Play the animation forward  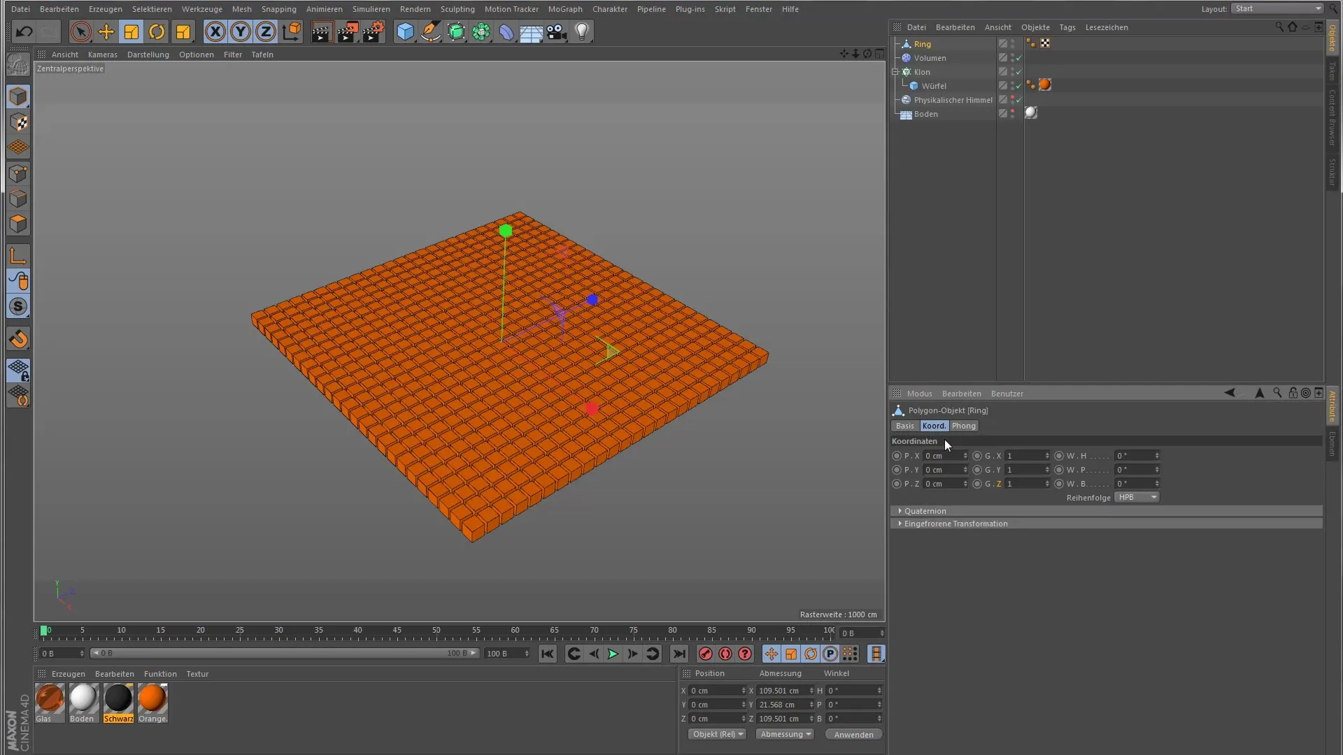click(x=613, y=654)
